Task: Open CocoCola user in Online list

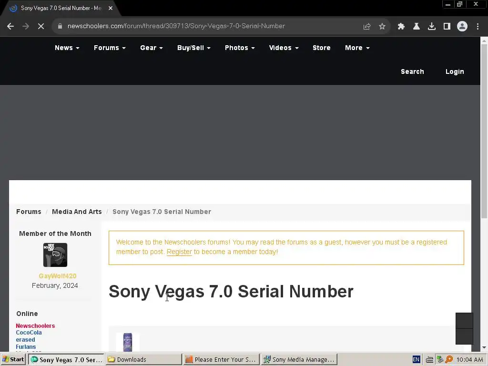Action: pos(29,333)
